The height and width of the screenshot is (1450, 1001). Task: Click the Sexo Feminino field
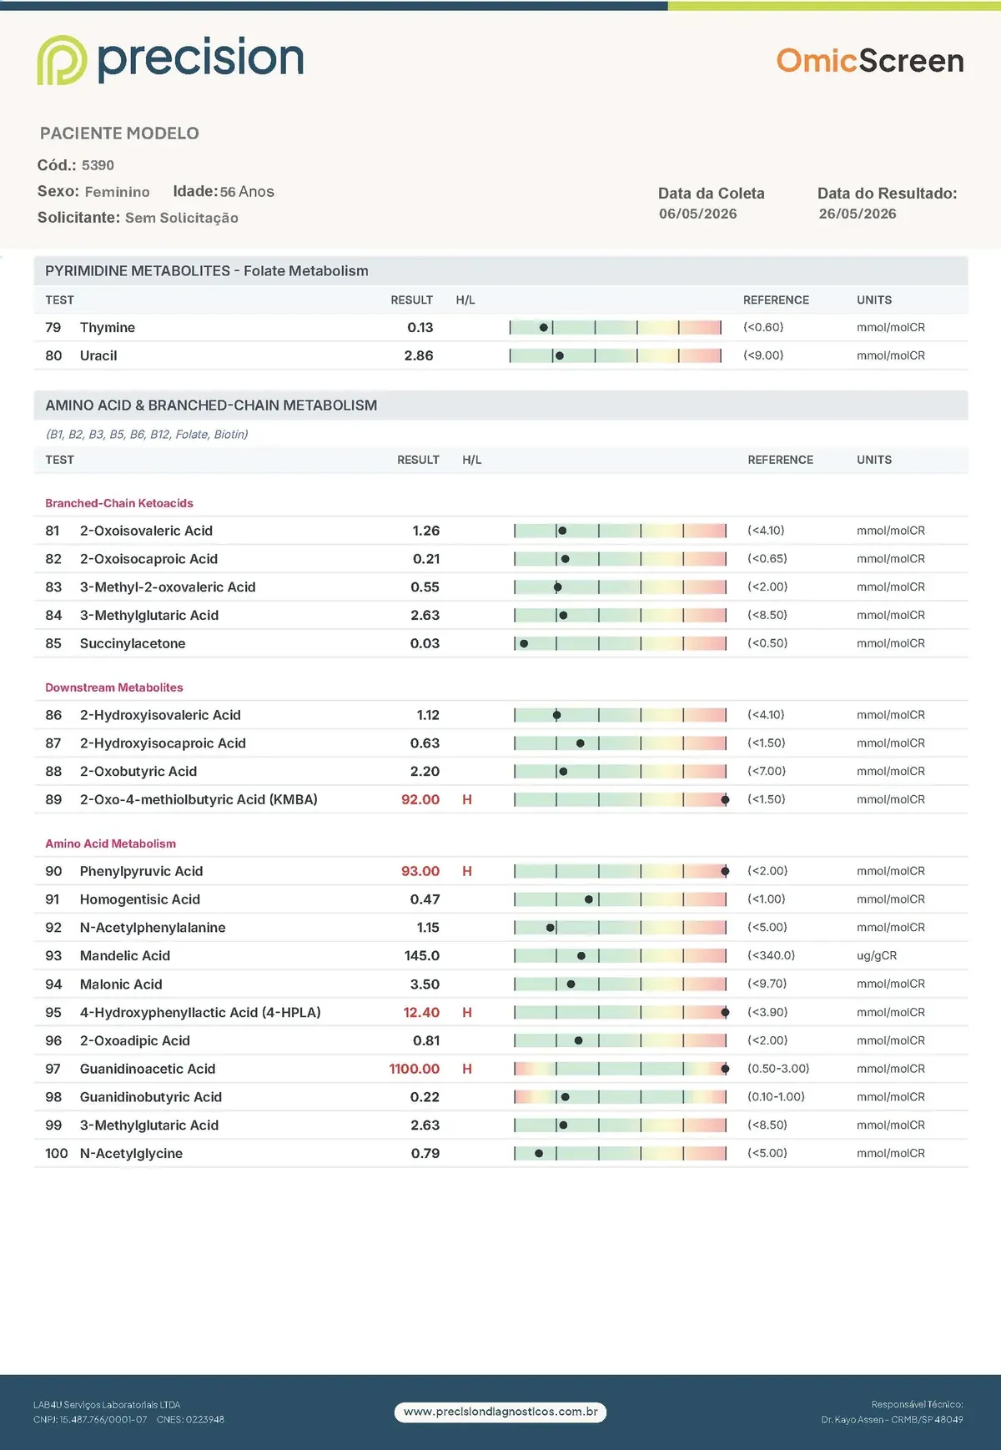pyautogui.click(x=93, y=192)
